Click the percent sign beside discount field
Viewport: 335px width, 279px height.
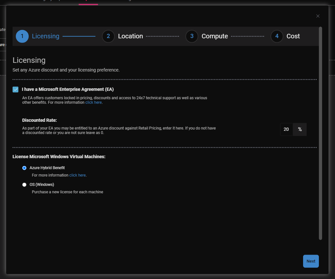pos(300,130)
